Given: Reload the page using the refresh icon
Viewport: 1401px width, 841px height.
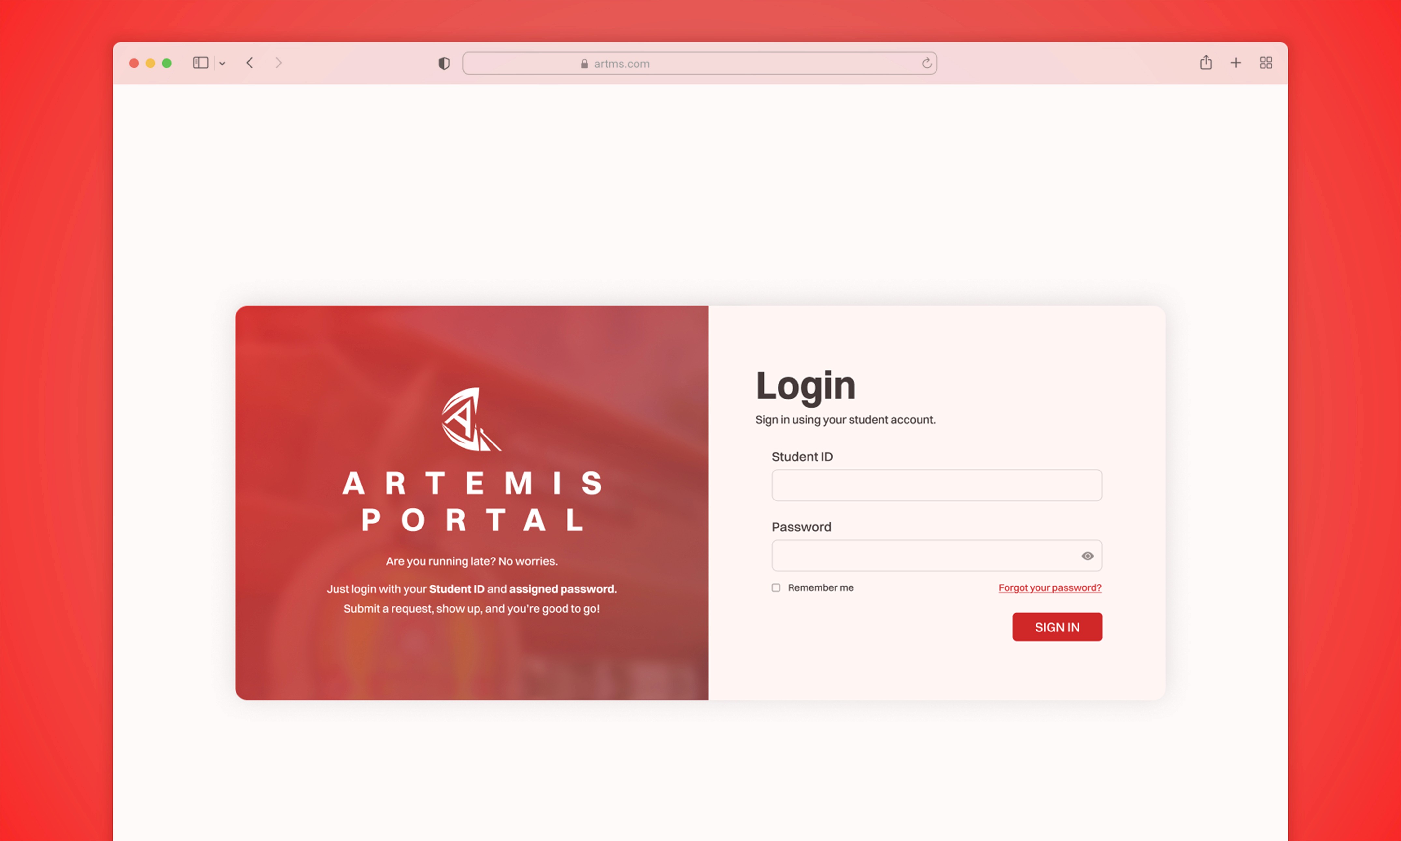Looking at the screenshot, I should (x=927, y=63).
